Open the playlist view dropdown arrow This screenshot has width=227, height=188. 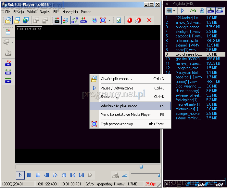coord(174,11)
